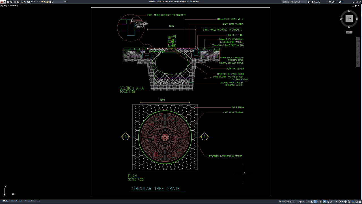Open the Workspace Switching gear icon

point(340,201)
